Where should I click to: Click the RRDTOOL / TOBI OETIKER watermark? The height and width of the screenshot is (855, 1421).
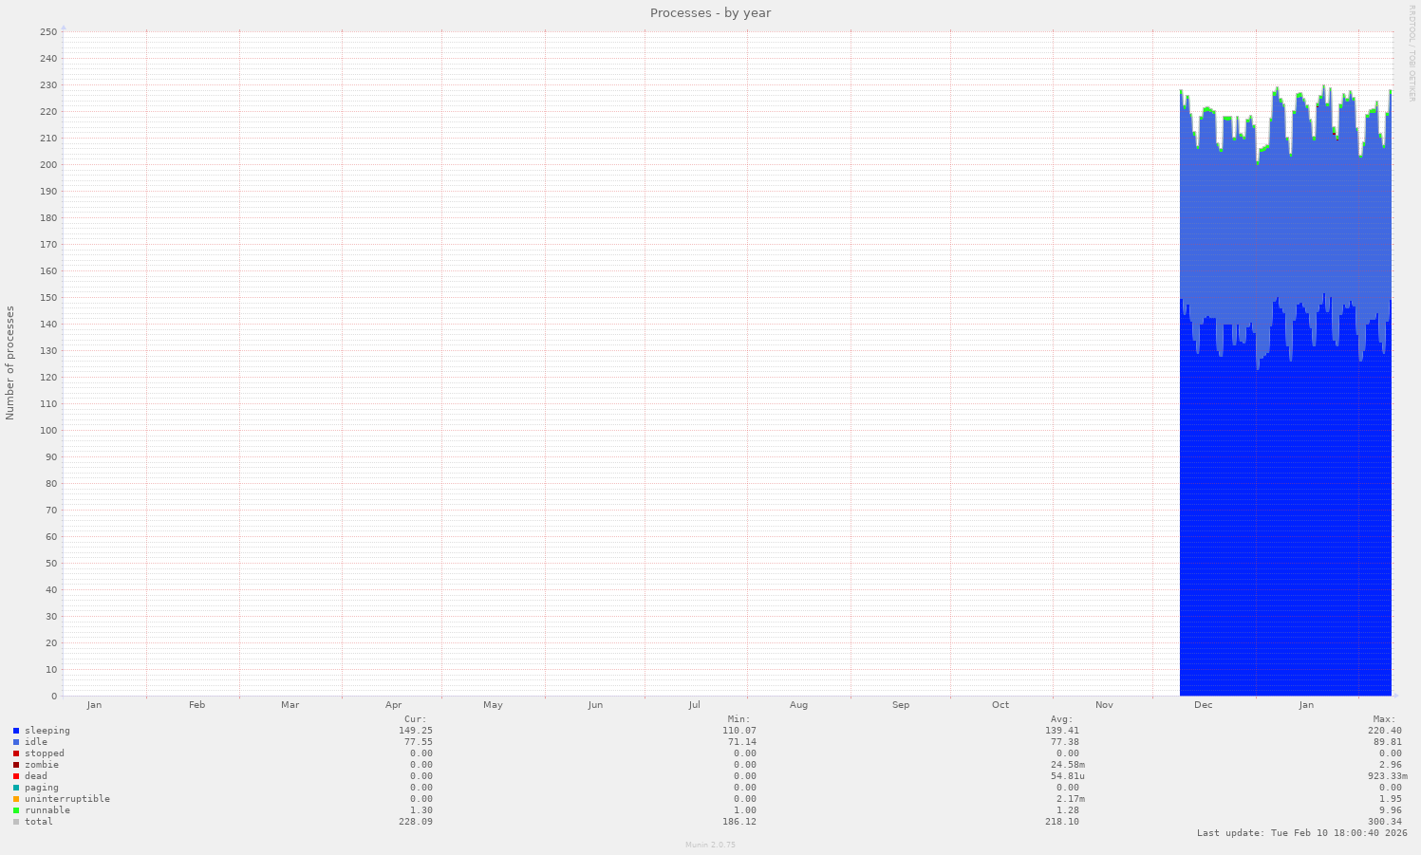coord(1412,52)
